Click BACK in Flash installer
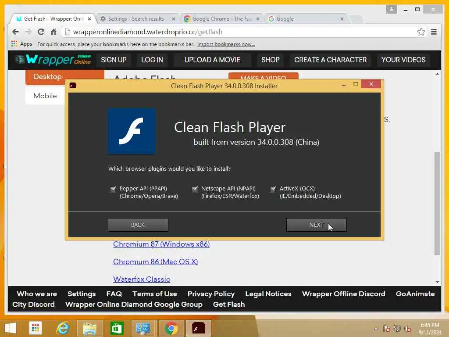The width and height of the screenshot is (449, 337). 138,225
